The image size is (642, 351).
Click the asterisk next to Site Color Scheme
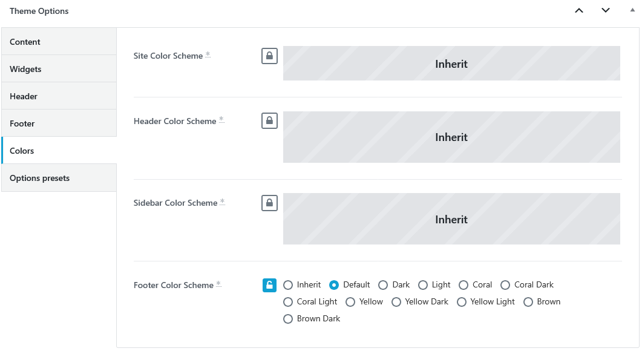[x=208, y=54]
